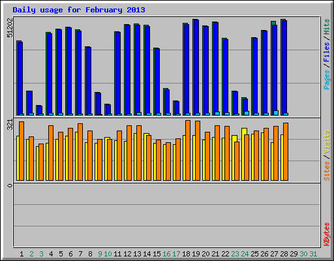Click green day label '2'
Image resolution: width=334 pixels, height=261 pixels.
click(x=31, y=254)
